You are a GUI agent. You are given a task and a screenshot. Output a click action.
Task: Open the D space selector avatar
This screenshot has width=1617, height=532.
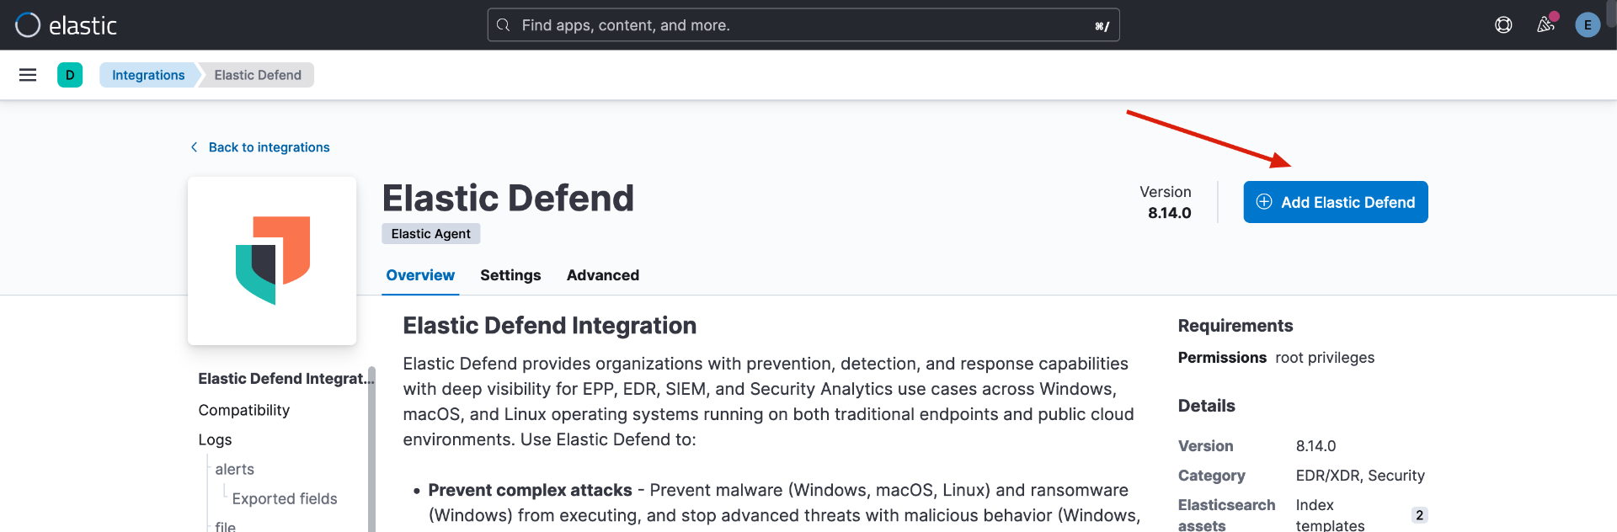click(70, 75)
